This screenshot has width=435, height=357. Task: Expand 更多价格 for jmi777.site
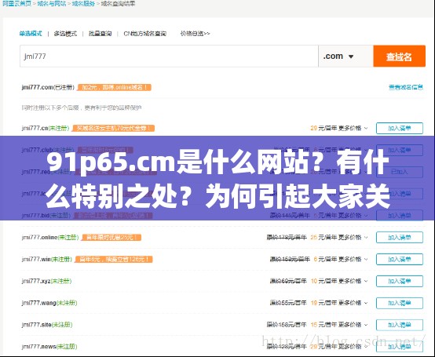353,325
